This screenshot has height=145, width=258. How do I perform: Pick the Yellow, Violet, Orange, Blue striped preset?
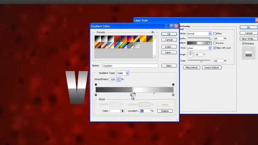98,45
